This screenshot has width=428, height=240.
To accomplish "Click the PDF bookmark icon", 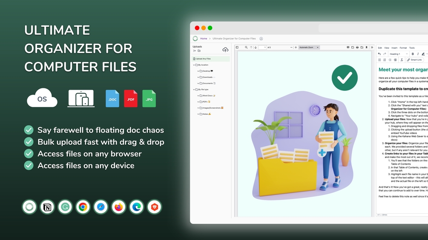I will [x=367, y=47].
